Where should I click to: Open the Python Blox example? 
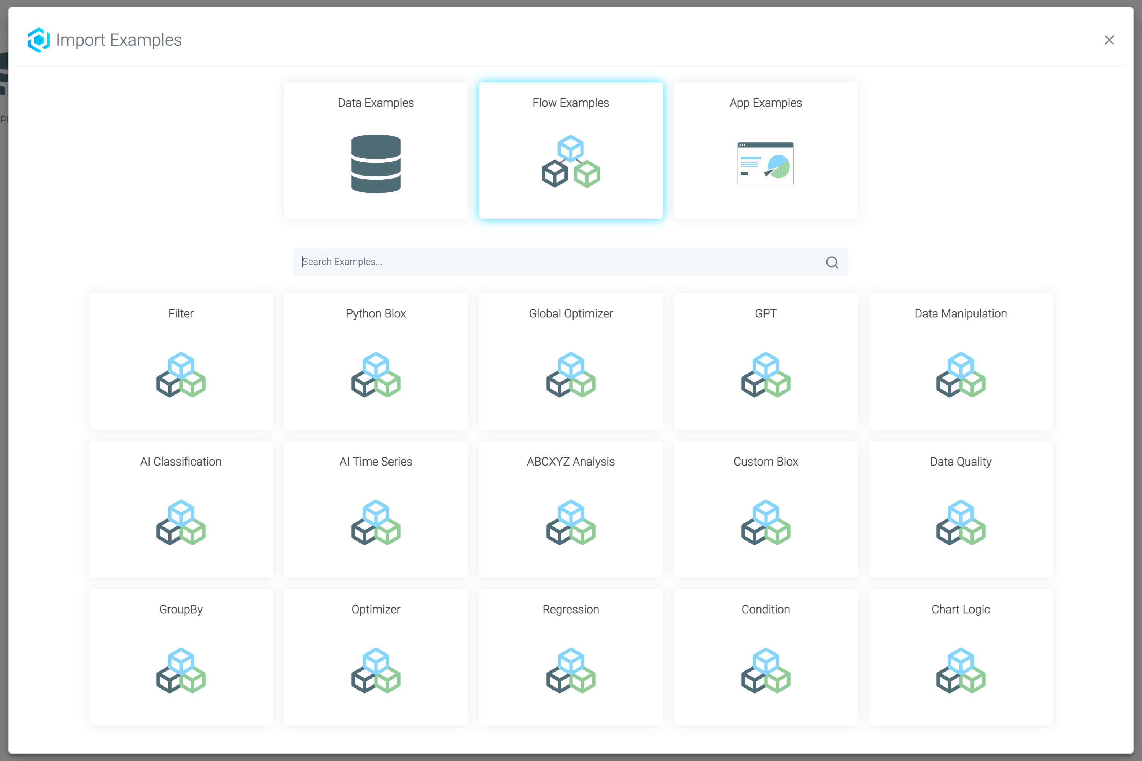pyautogui.click(x=376, y=361)
